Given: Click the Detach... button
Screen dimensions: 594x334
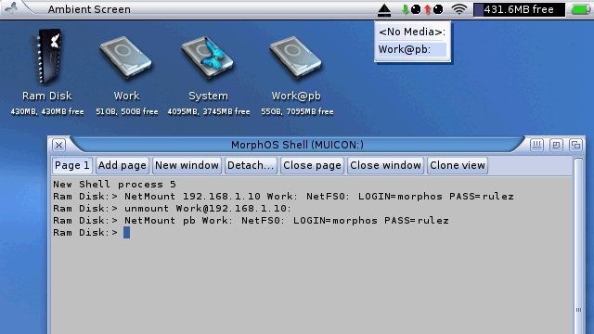Looking at the screenshot, I should point(251,165).
